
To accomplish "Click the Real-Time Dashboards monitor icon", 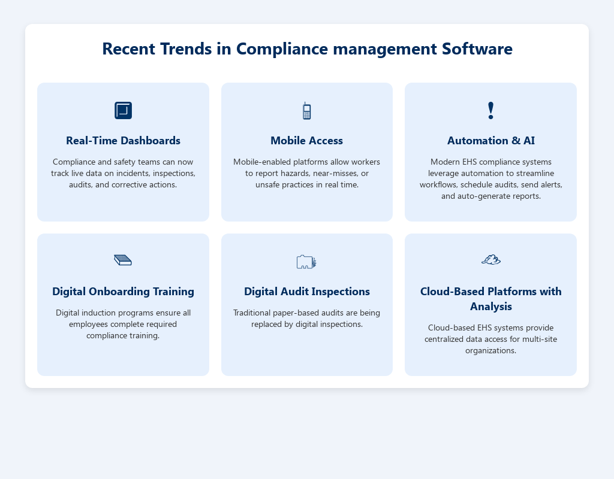I will click(123, 110).
